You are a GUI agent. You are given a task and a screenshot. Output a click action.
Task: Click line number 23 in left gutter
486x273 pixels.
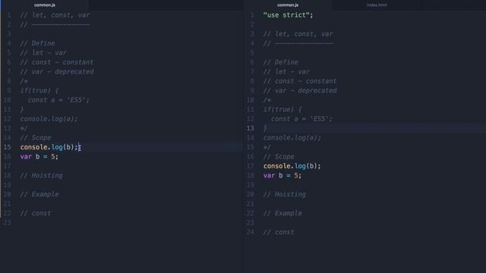(x=8, y=222)
